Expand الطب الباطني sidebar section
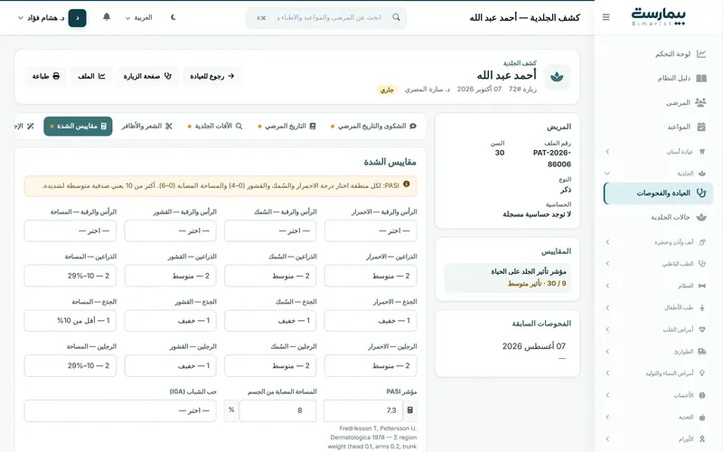Image resolution: width=723 pixels, height=452 pixels. (x=659, y=264)
